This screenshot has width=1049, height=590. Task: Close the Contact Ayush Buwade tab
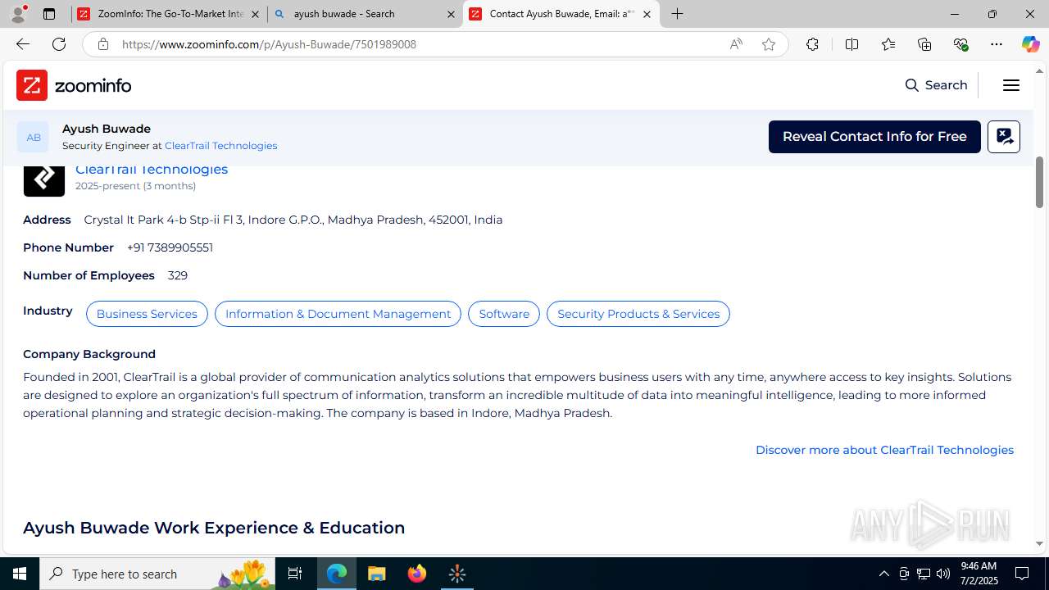point(647,14)
